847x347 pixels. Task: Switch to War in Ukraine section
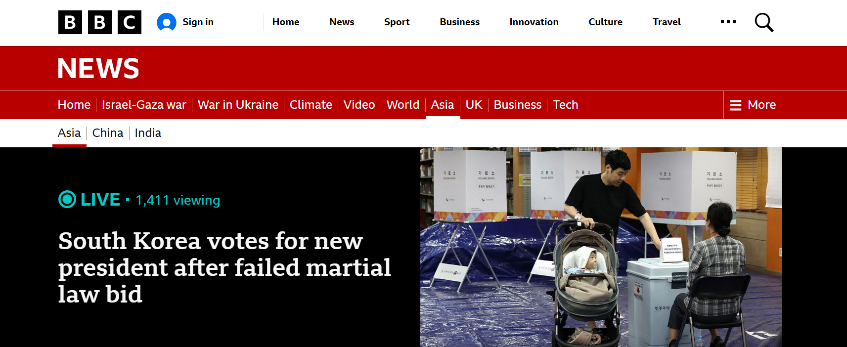(238, 105)
